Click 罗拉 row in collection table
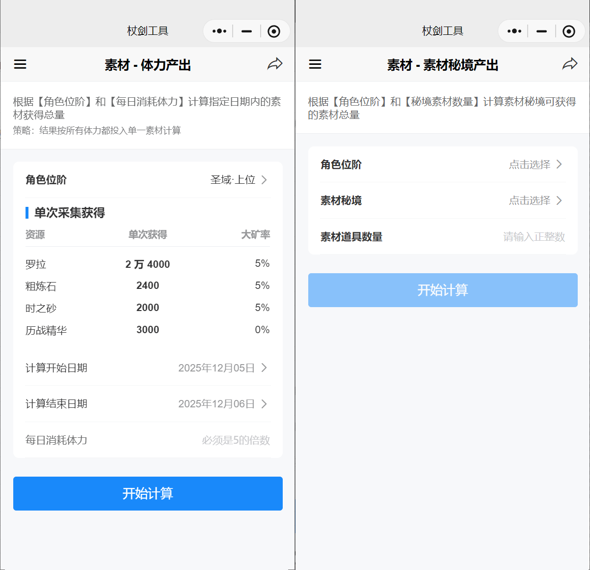 pos(147,264)
